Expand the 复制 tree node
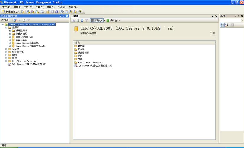244x148 pixels. click(6, 55)
